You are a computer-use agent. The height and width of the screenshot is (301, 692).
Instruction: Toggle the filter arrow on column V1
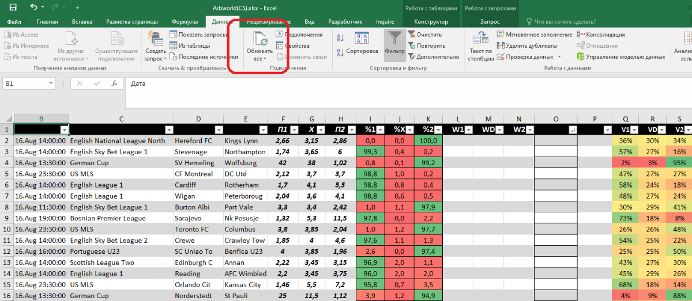[x=634, y=129]
